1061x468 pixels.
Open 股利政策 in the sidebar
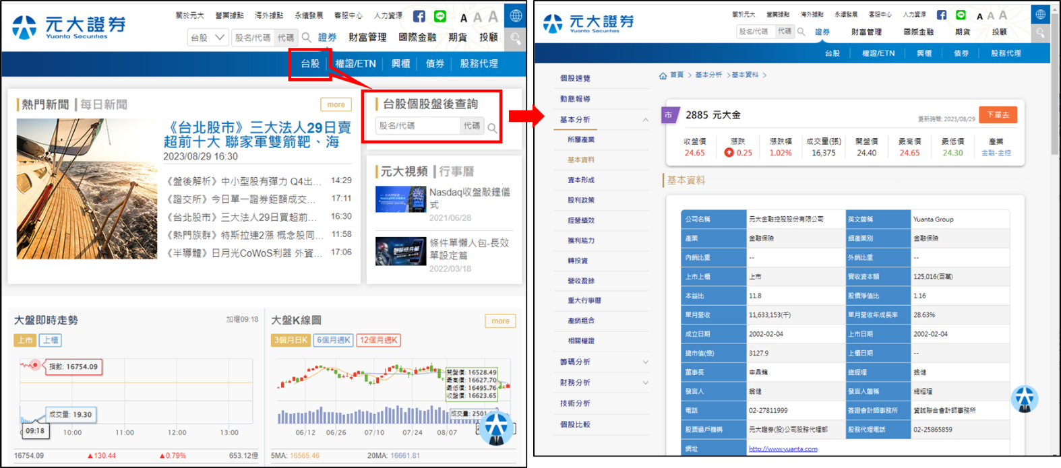[581, 200]
